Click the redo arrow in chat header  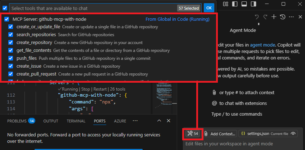(265, 17)
